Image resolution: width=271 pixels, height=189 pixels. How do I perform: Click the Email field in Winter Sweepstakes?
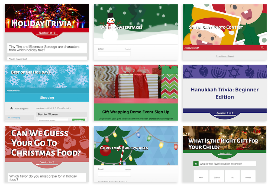(x=114, y=54)
